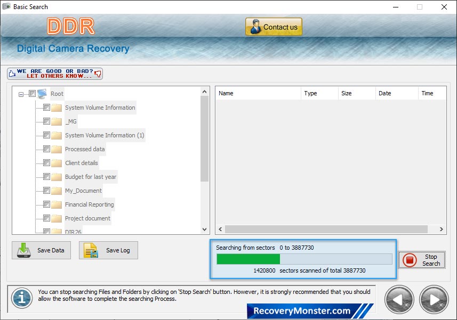The width and height of the screenshot is (457, 320).
Task: Click the My_Document folder icon
Action: (57, 191)
